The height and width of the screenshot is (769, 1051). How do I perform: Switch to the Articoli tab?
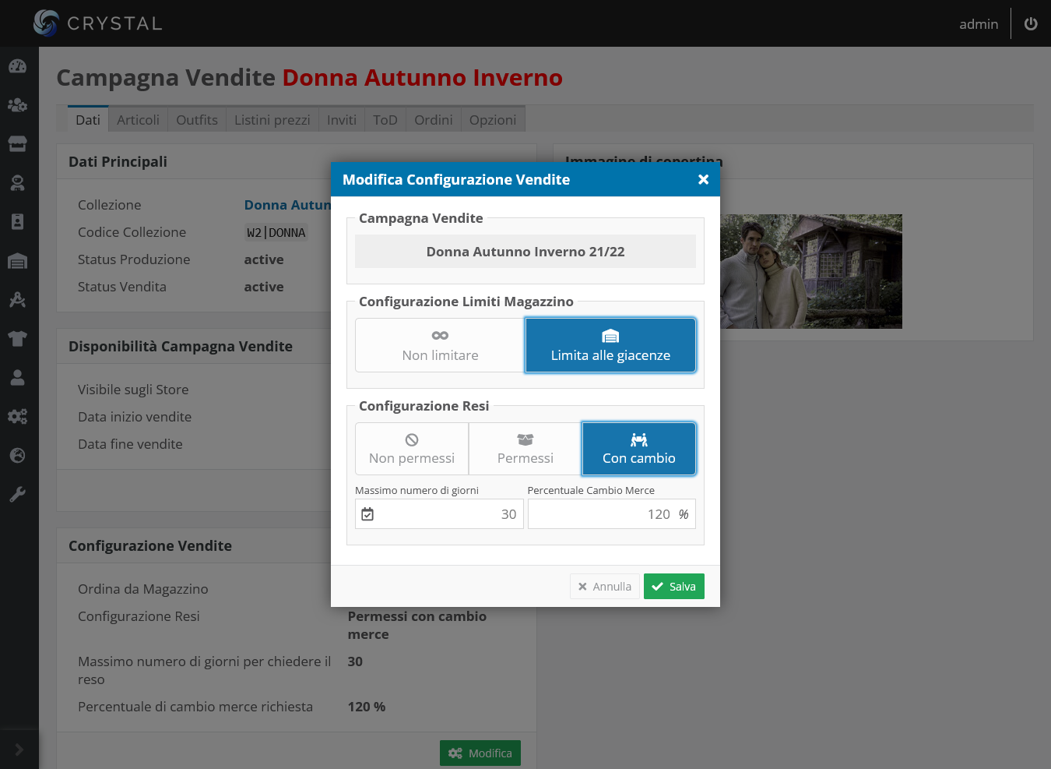[x=138, y=120]
